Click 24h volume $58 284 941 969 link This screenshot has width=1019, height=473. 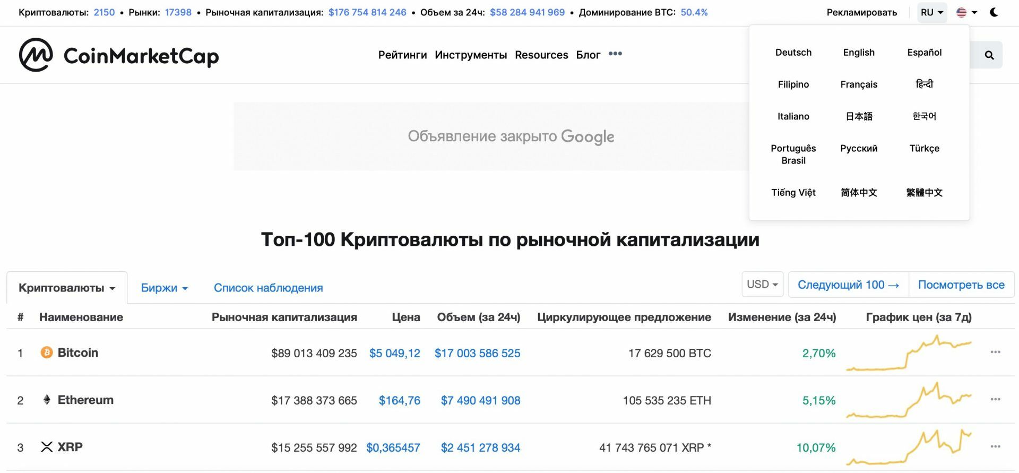point(527,12)
